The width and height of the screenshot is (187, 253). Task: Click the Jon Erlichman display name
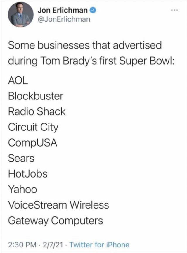point(63,11)
